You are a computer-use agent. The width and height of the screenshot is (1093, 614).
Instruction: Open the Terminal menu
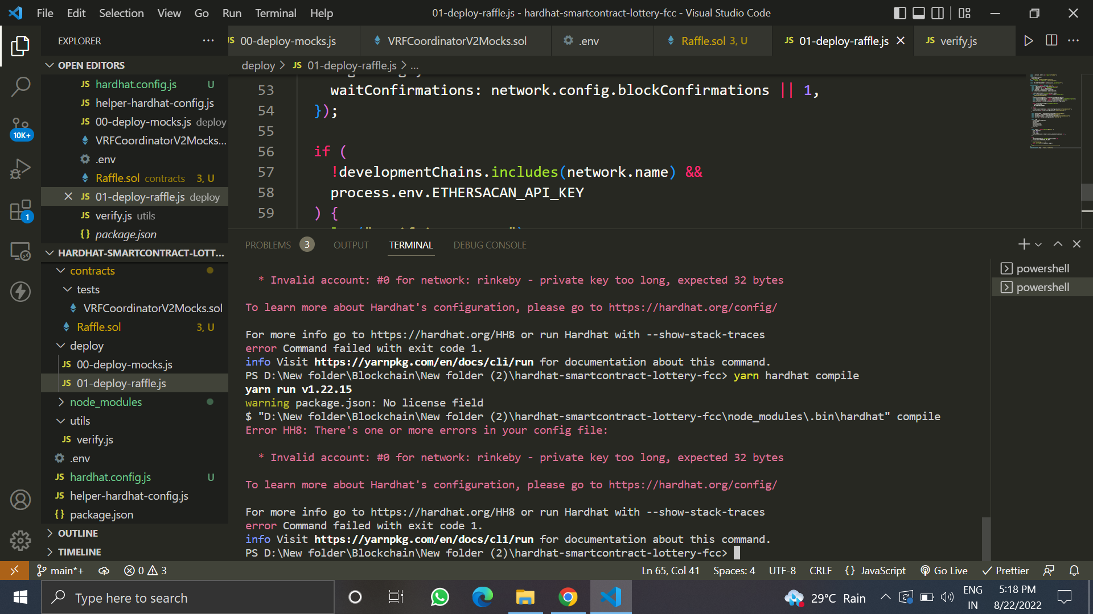pos(276,13)
